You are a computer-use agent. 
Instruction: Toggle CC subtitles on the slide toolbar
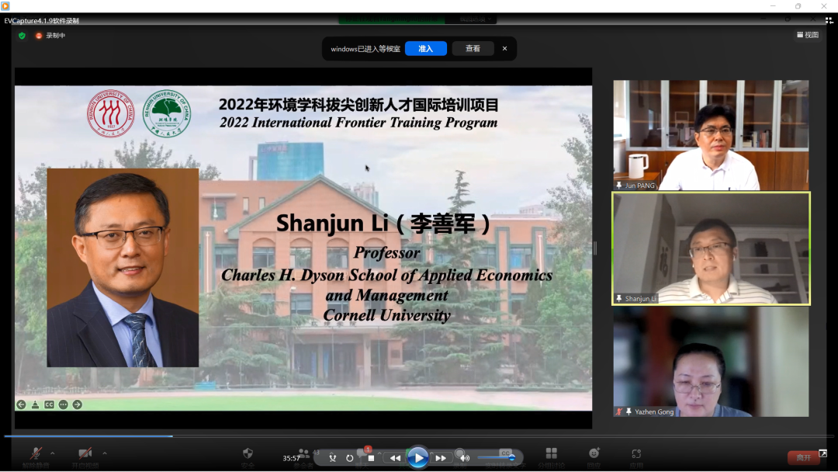point(49,404)
